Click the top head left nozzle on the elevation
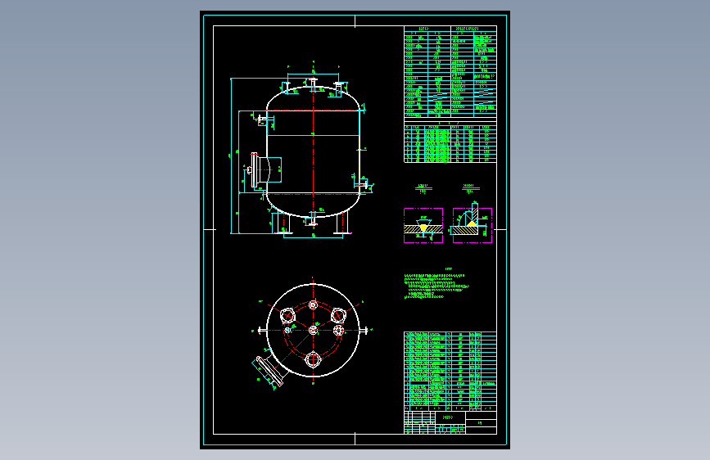The image size is (710, 460). pyautogui.click(x=287, y=88)
